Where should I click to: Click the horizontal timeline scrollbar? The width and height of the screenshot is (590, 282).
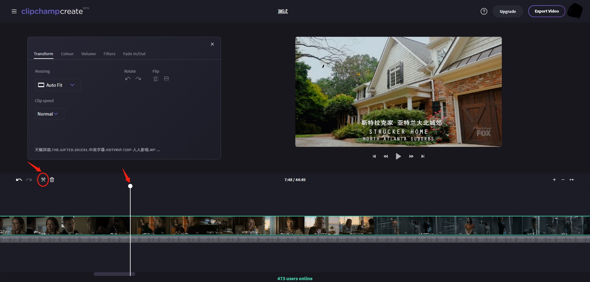114,274
